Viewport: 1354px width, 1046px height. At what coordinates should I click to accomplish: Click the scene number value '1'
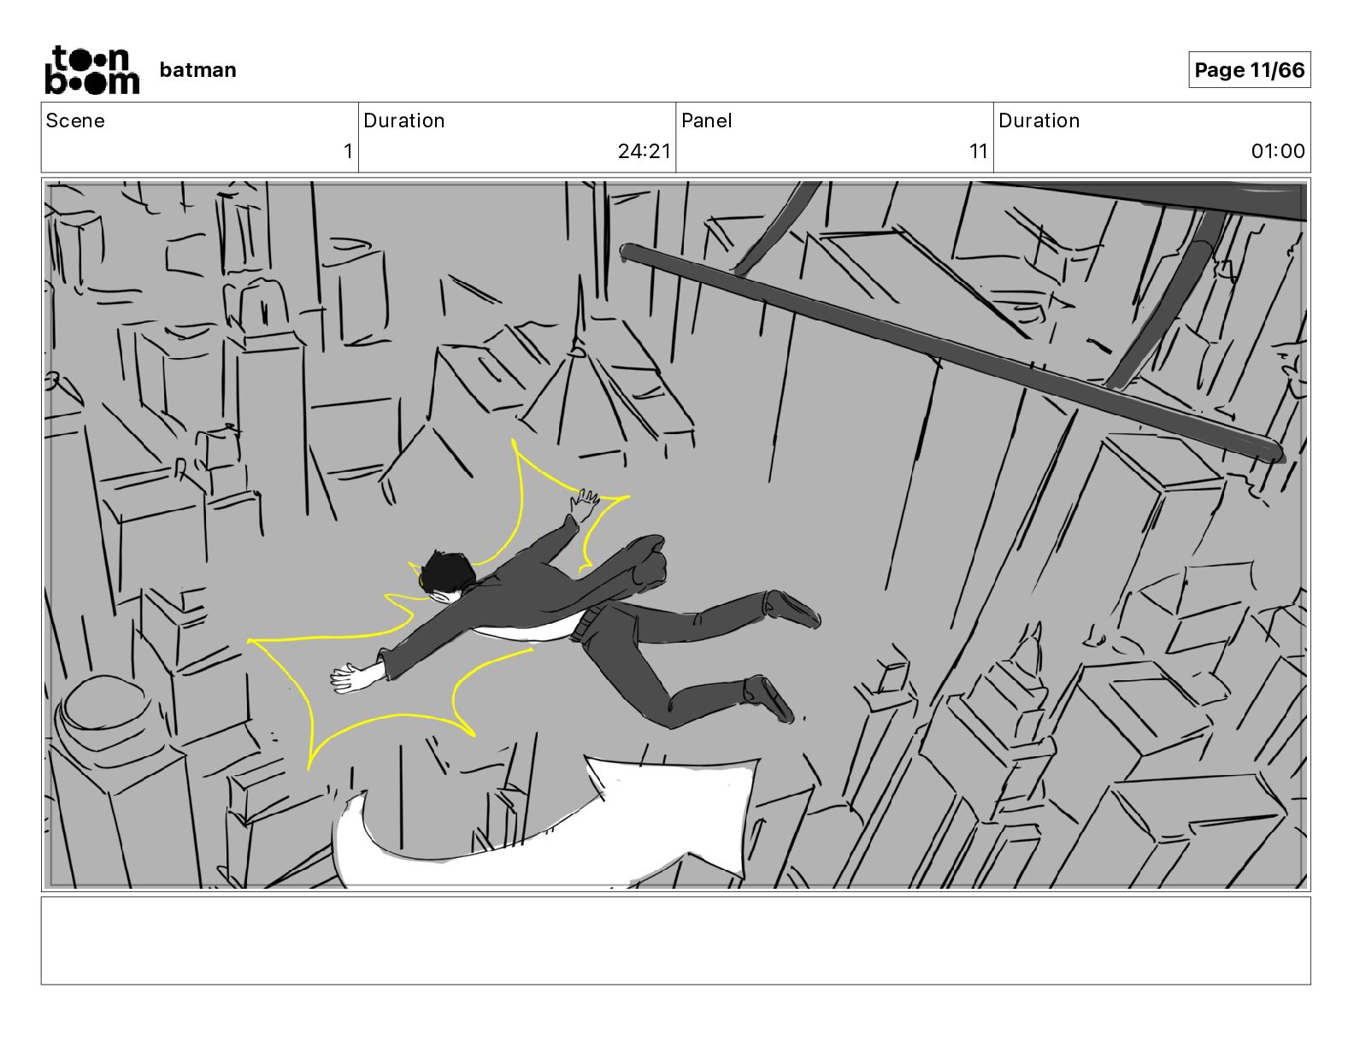coord(348,151)
